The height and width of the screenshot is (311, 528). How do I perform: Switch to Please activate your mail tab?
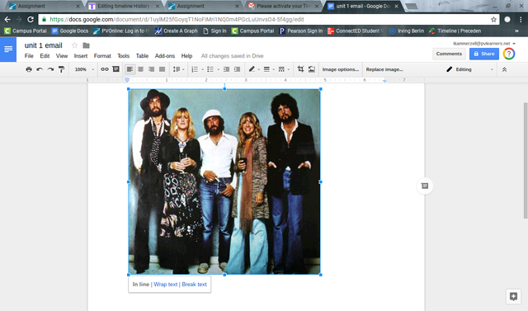coord(283,6)
